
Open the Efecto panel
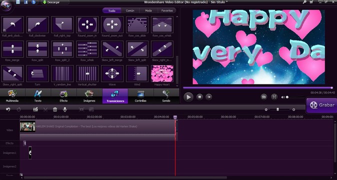pos(63,96)
